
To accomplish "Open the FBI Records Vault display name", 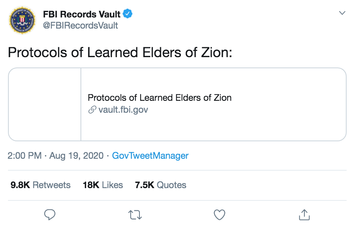I will coord(82,14).
